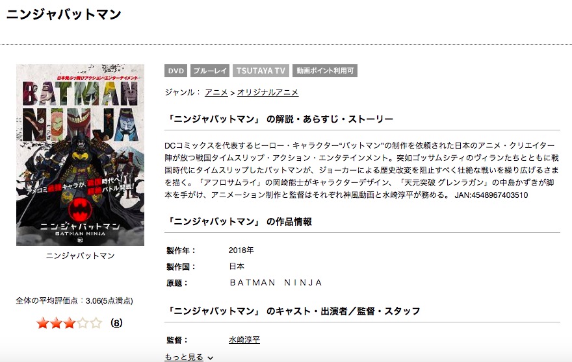Click the Batman Ninja cover image
This screenshot has width=572, height=362.
[x=80, y=155]
